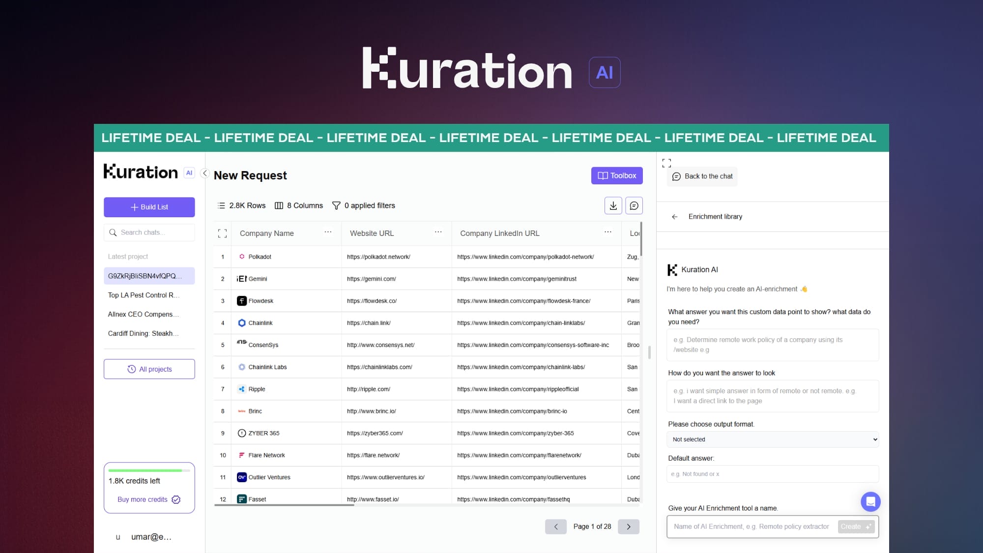Click the Page 1 of 28 indicator

pos(592,526)
